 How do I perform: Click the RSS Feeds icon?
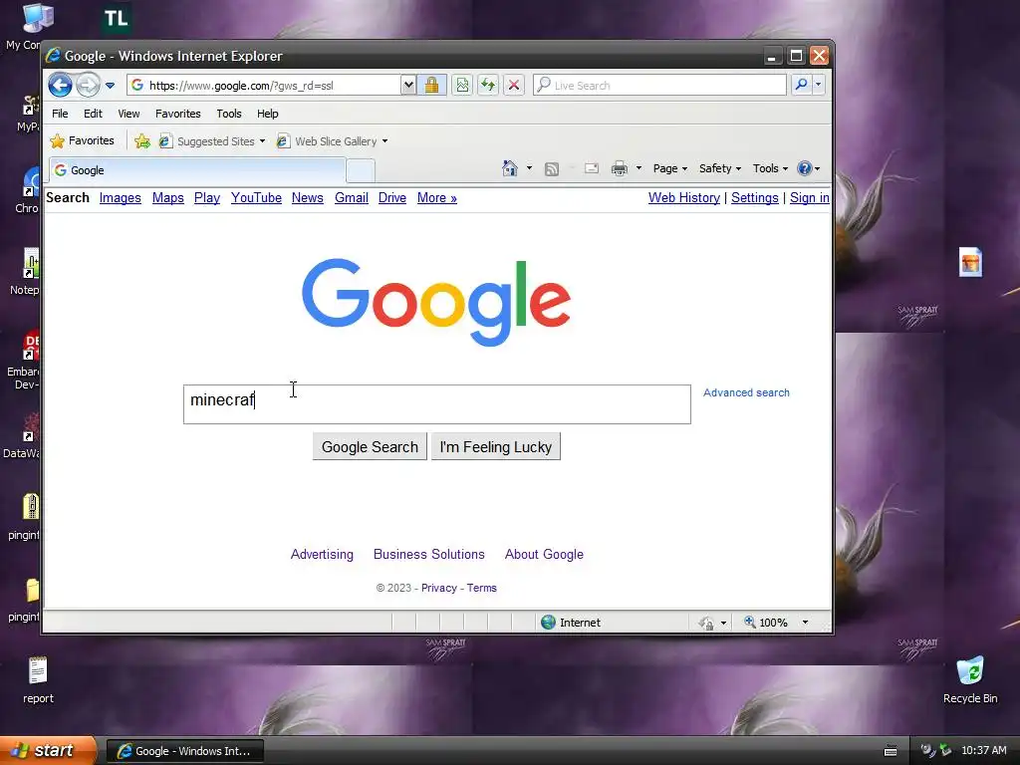pos(552,169)
